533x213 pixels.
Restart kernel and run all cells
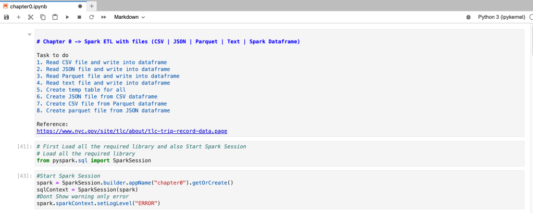click(x=104, y=17)
